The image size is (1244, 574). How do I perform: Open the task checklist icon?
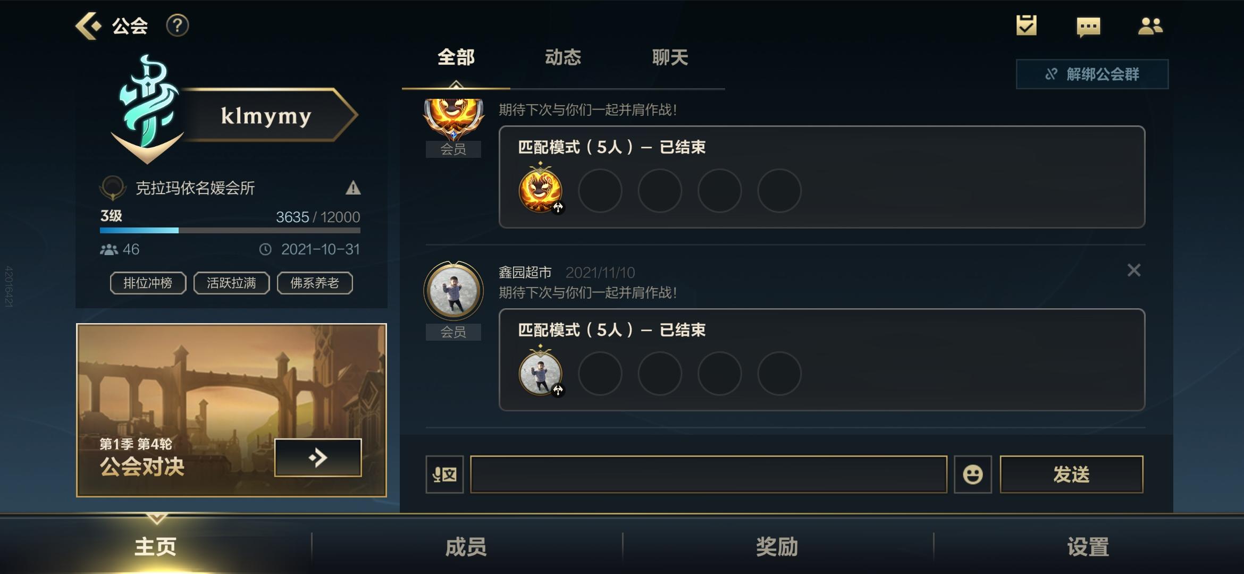click(1026, 25)
